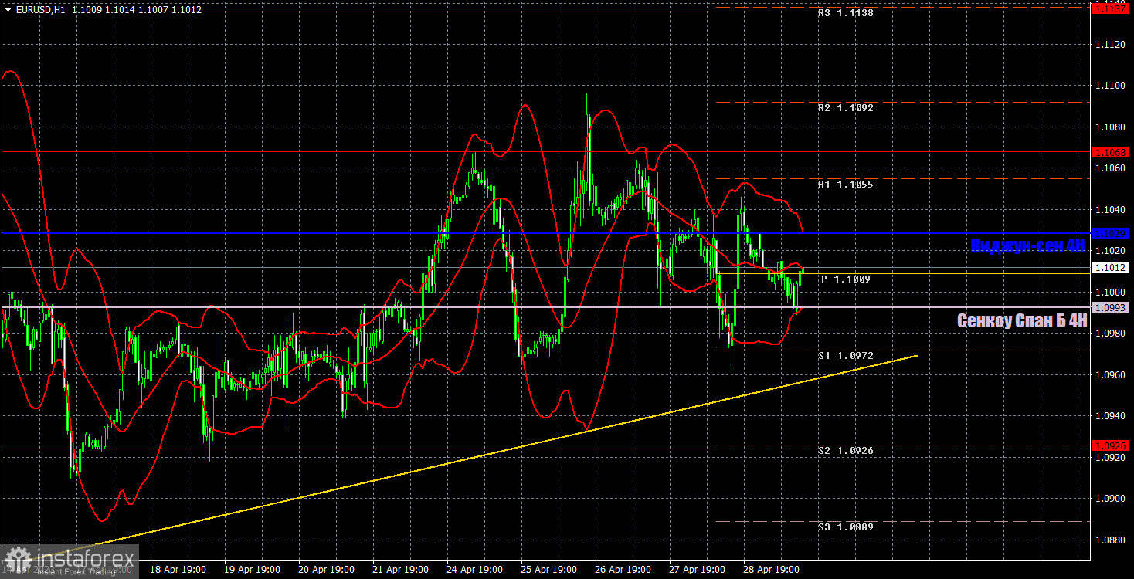Click the 19 Apr 19:00 time label

pos(253,570)
